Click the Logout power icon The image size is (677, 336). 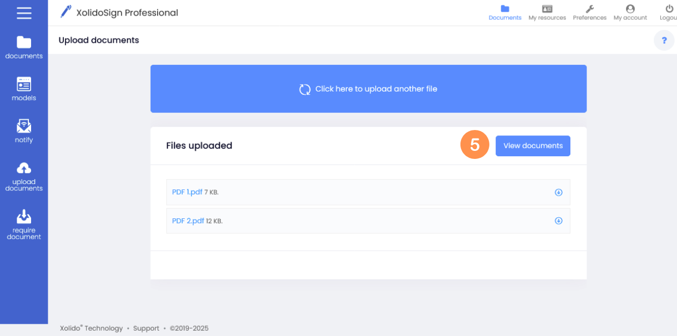click(669, 9)
